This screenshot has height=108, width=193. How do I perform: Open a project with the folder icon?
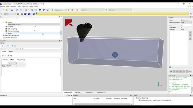(7, 10)
